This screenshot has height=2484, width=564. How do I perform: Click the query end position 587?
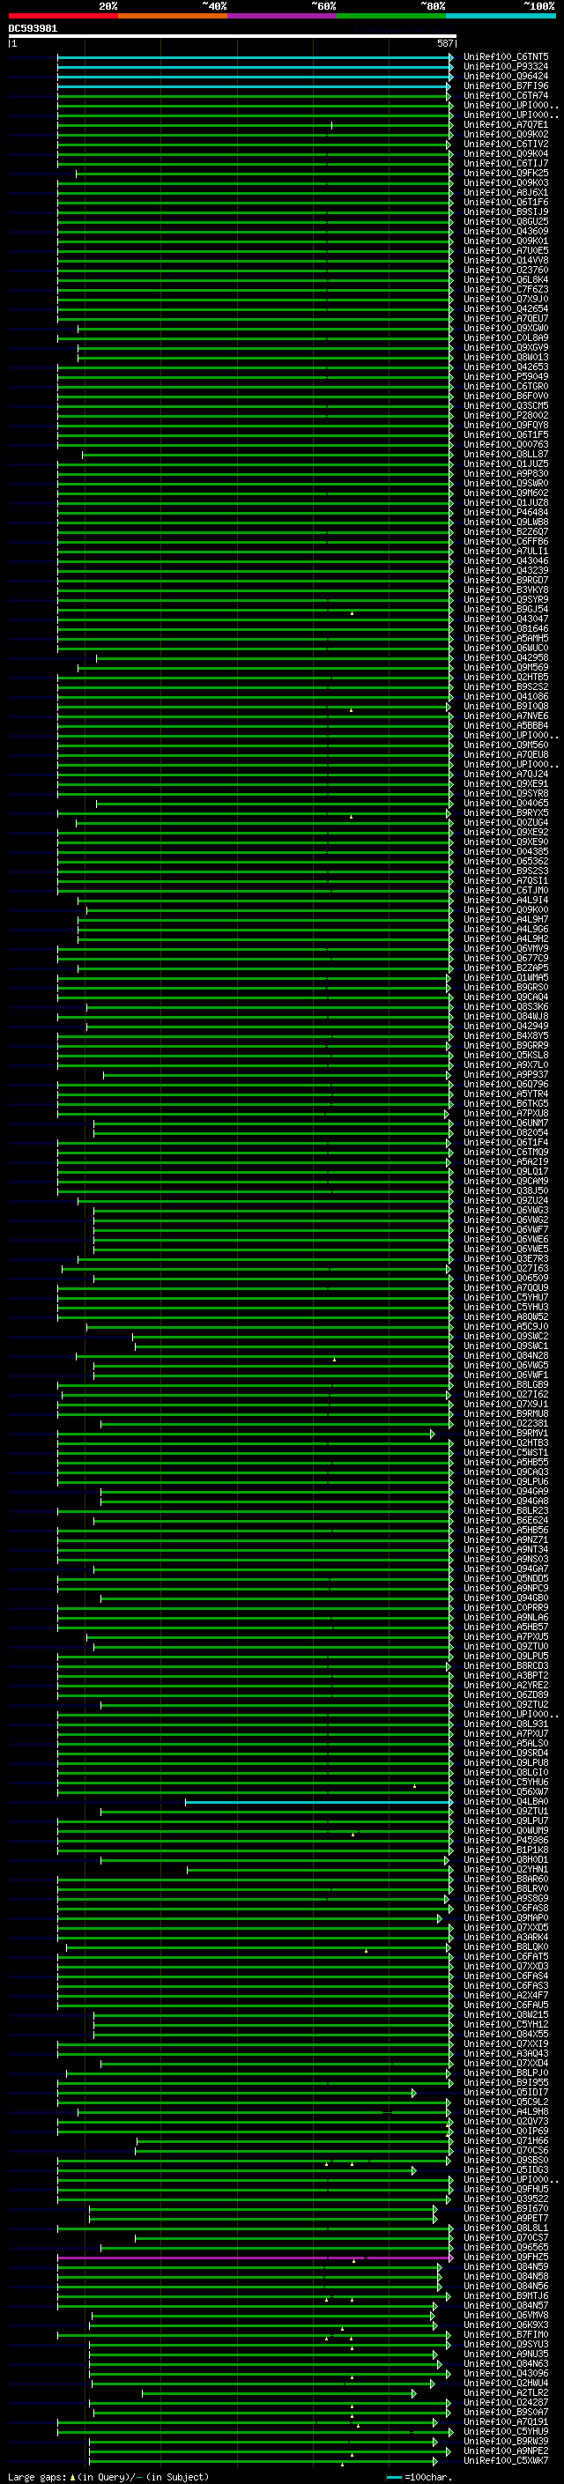[x=445, y=43]
